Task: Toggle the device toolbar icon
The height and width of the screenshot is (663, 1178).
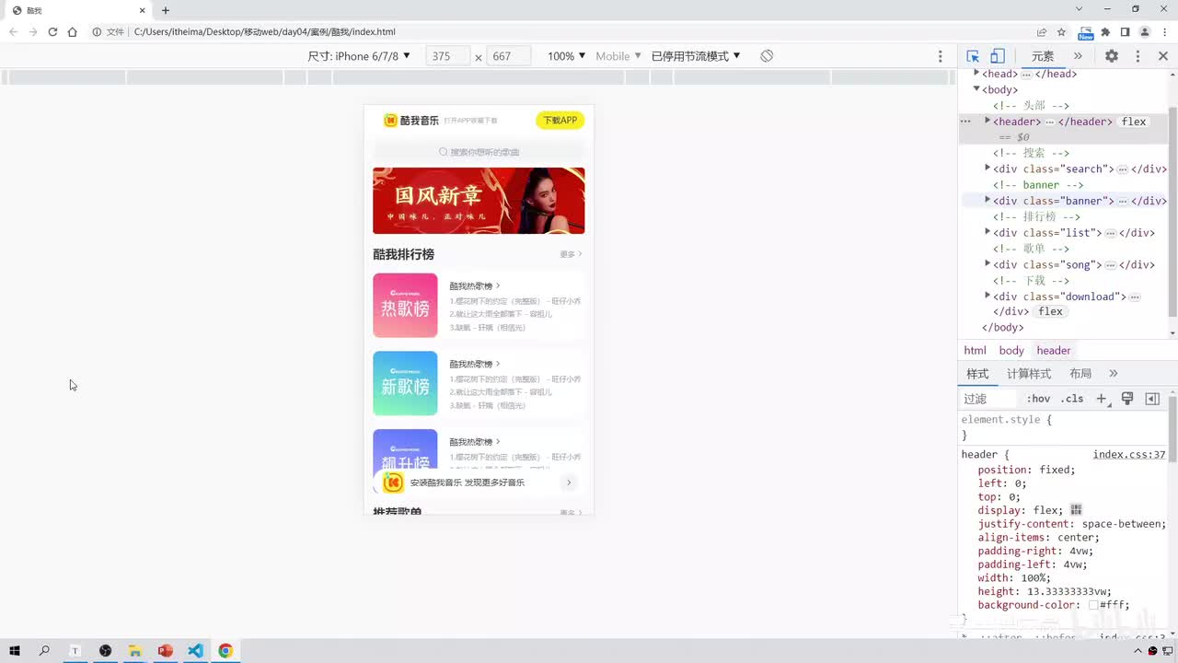Action: tap(997, 56)
